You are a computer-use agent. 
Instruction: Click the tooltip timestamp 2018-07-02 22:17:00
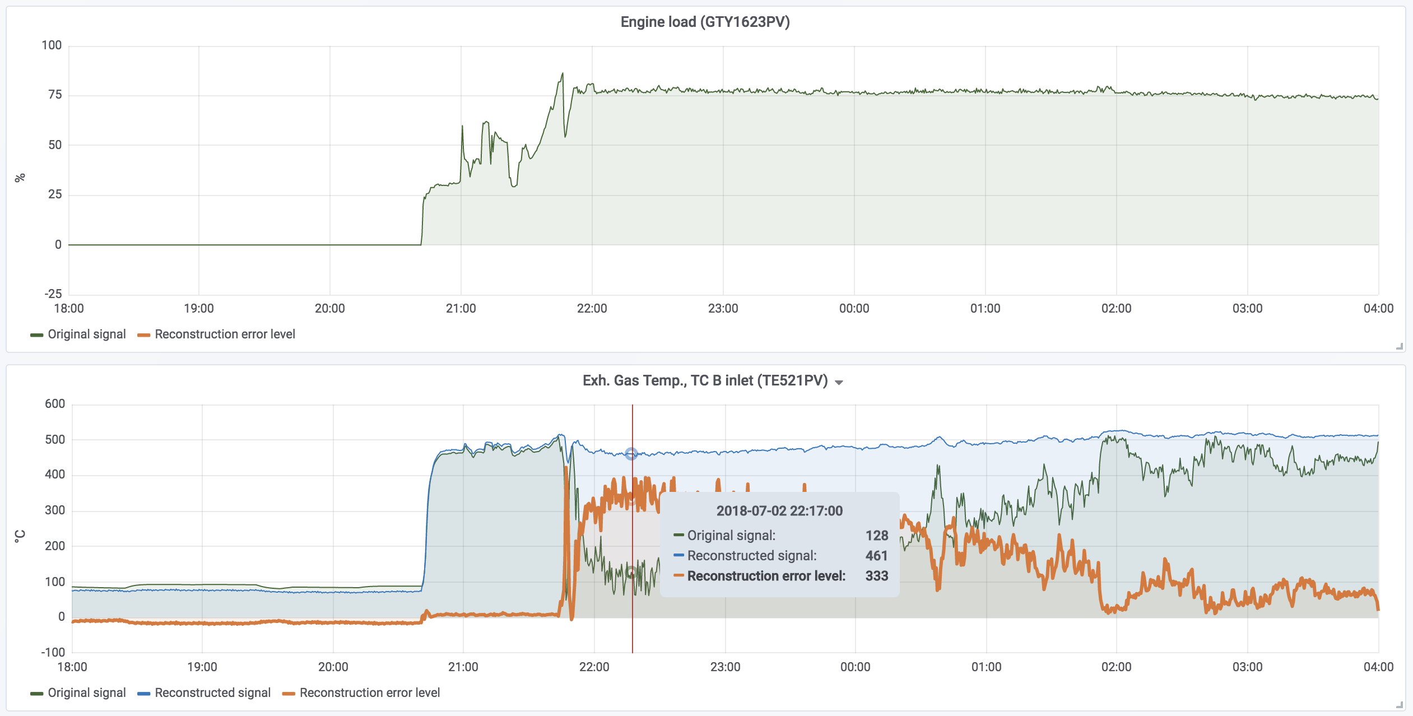779,511
